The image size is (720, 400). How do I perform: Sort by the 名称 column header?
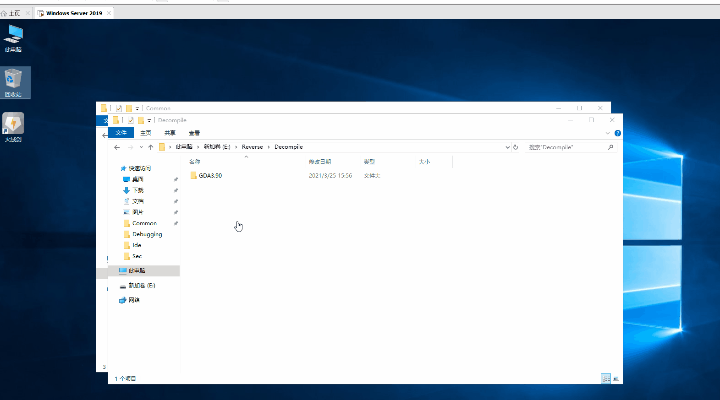coord(246,162)
